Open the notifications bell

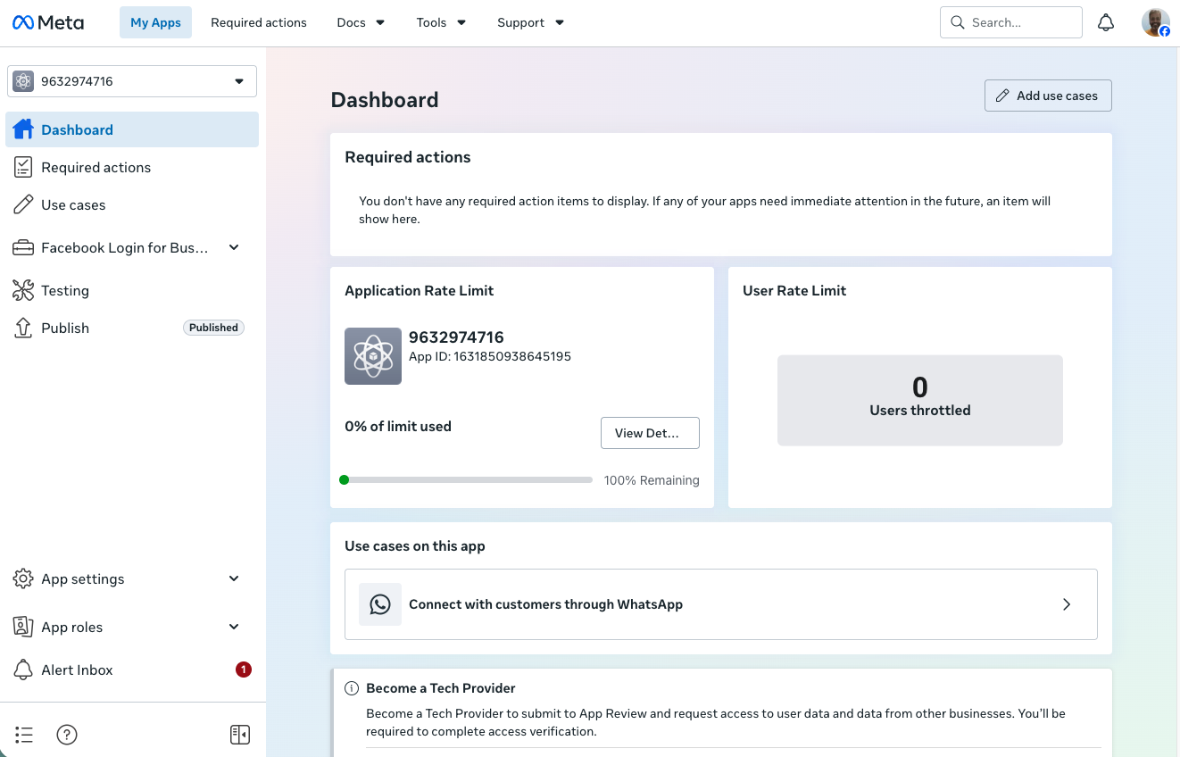point(1106,22)
